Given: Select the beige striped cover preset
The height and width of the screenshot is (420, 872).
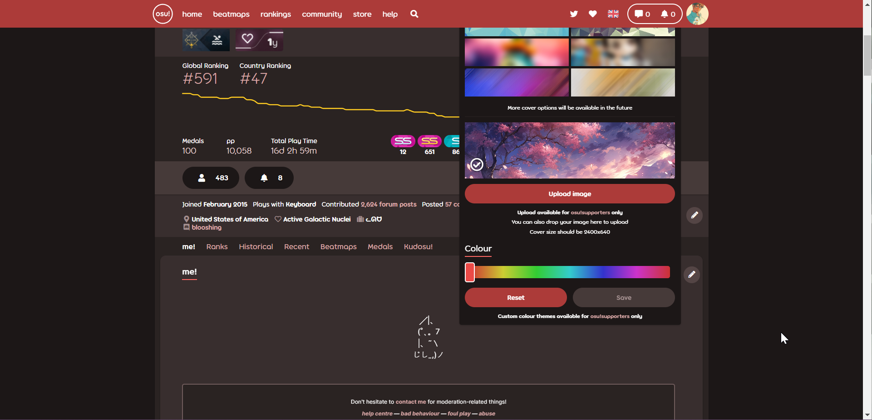Looking at the screenshot, I should point(623,82).
